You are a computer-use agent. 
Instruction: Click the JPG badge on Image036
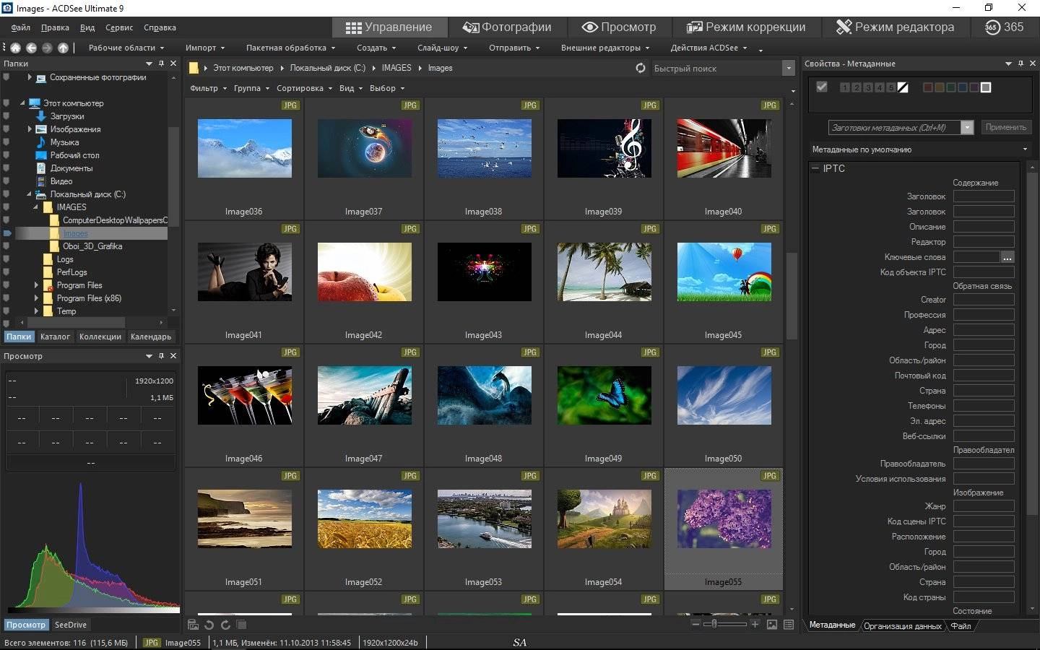[290, 105]
